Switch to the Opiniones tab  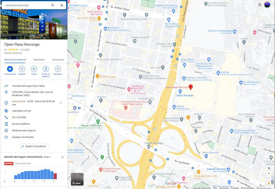(39, 60)
